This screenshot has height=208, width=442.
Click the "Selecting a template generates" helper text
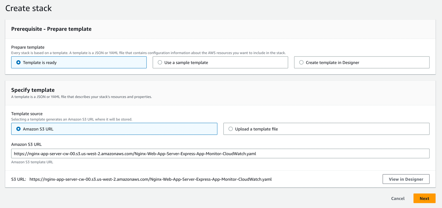click(x=71, y=119)
